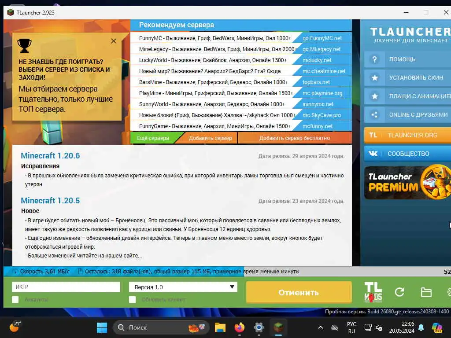Click star icon beside Установить скин
451x338 pixels.
374,78
